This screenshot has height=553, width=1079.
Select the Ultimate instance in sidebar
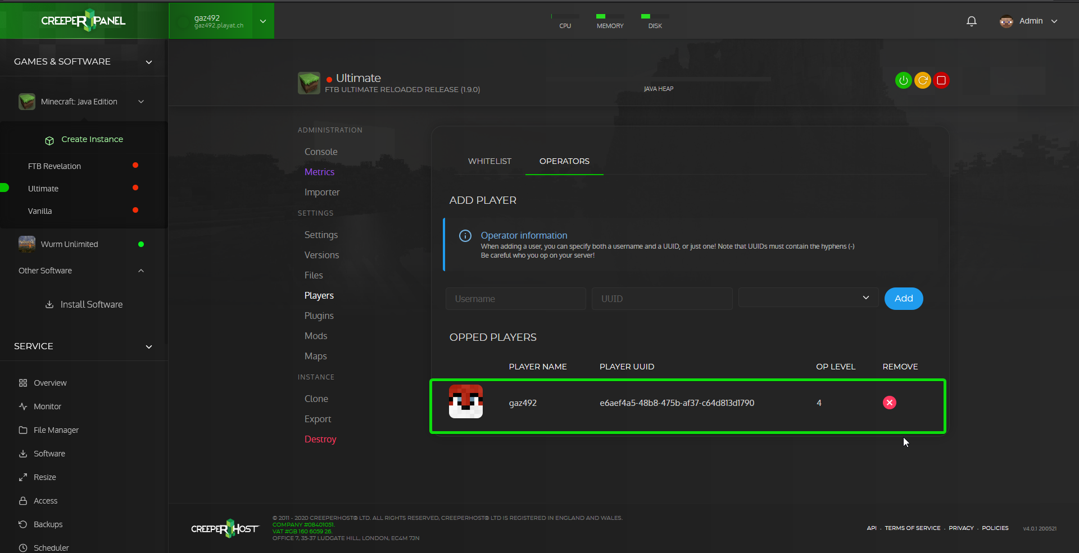(x=43, y=189)
